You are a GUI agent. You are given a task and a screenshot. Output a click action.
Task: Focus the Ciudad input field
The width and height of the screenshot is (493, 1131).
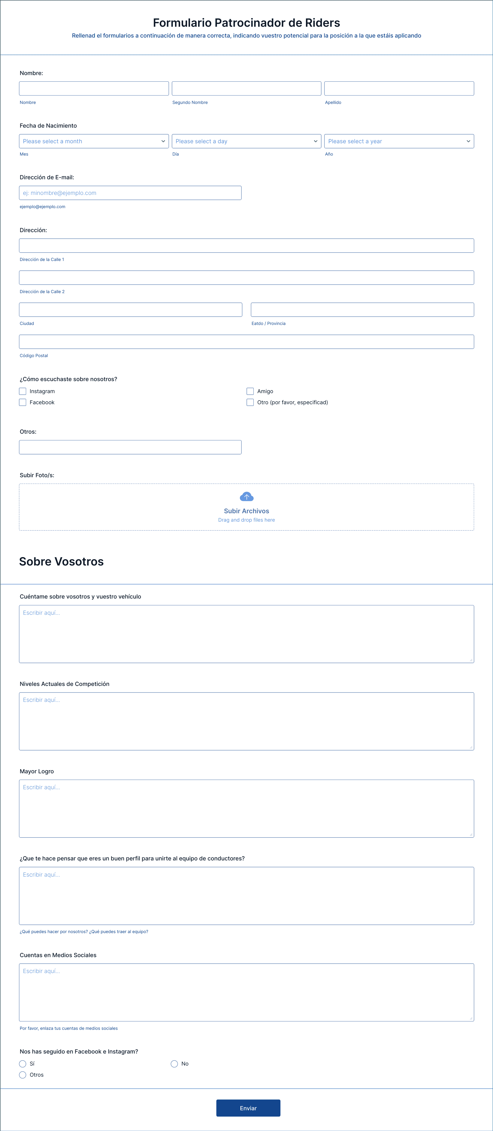[131, 310]
